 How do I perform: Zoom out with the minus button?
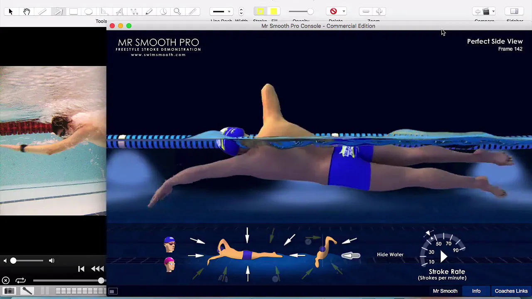click(x=366, y=12)
